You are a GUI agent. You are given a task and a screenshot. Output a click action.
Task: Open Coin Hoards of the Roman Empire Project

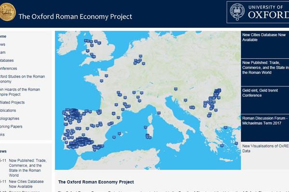[20, 92]
